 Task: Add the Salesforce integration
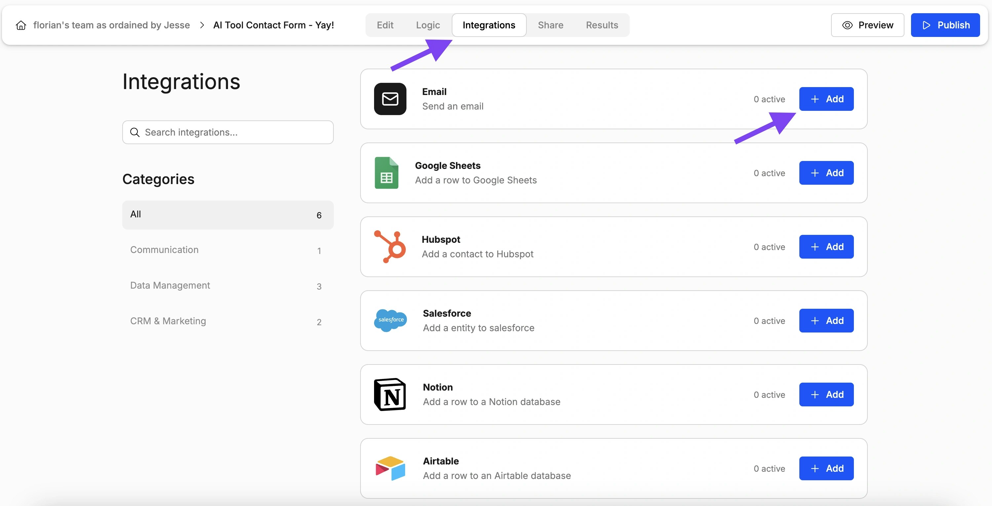click(x=826, y=320)
